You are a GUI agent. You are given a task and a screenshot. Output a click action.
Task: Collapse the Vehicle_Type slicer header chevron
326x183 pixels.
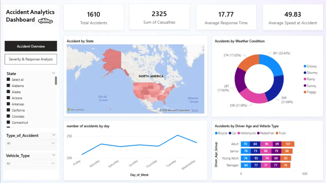(x=54, y=155)
